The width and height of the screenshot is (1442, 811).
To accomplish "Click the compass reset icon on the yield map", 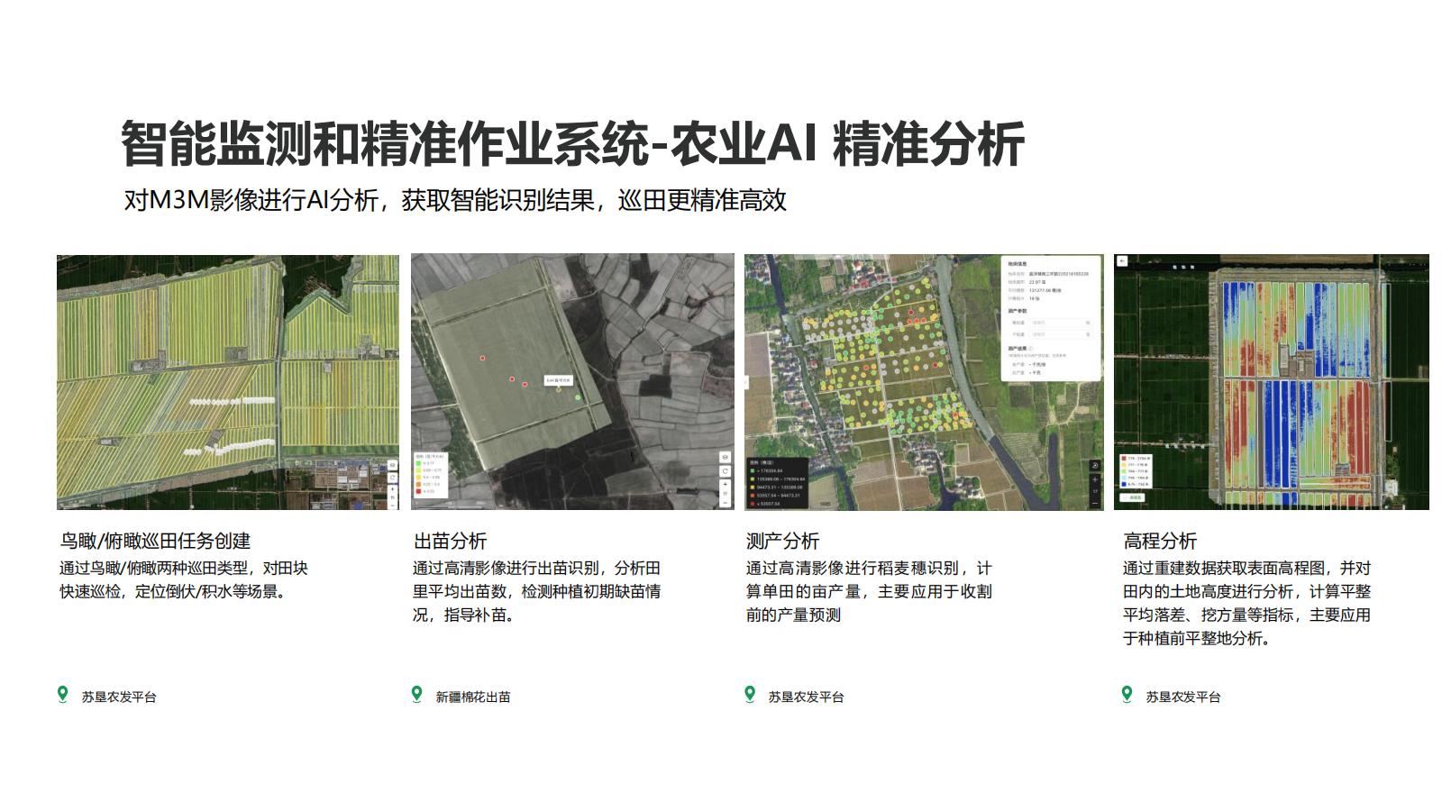I will click(1094, 465).
